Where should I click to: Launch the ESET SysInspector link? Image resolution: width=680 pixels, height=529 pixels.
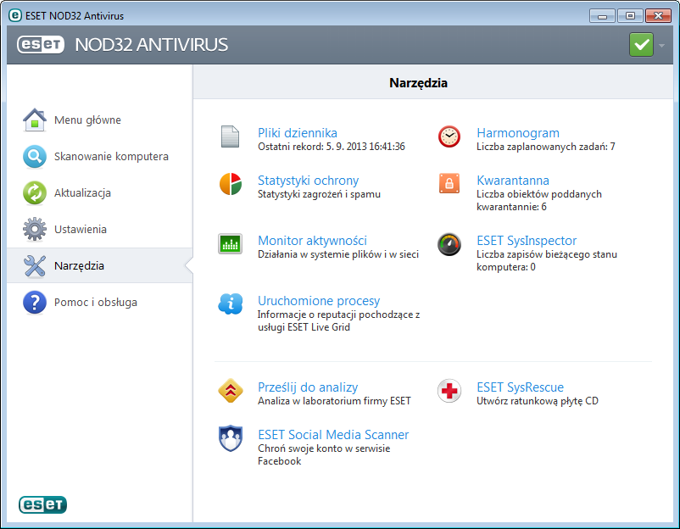coord(527,240)
